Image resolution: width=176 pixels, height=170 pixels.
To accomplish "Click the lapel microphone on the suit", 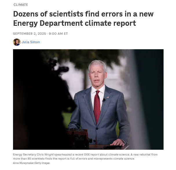I will 104,100.
